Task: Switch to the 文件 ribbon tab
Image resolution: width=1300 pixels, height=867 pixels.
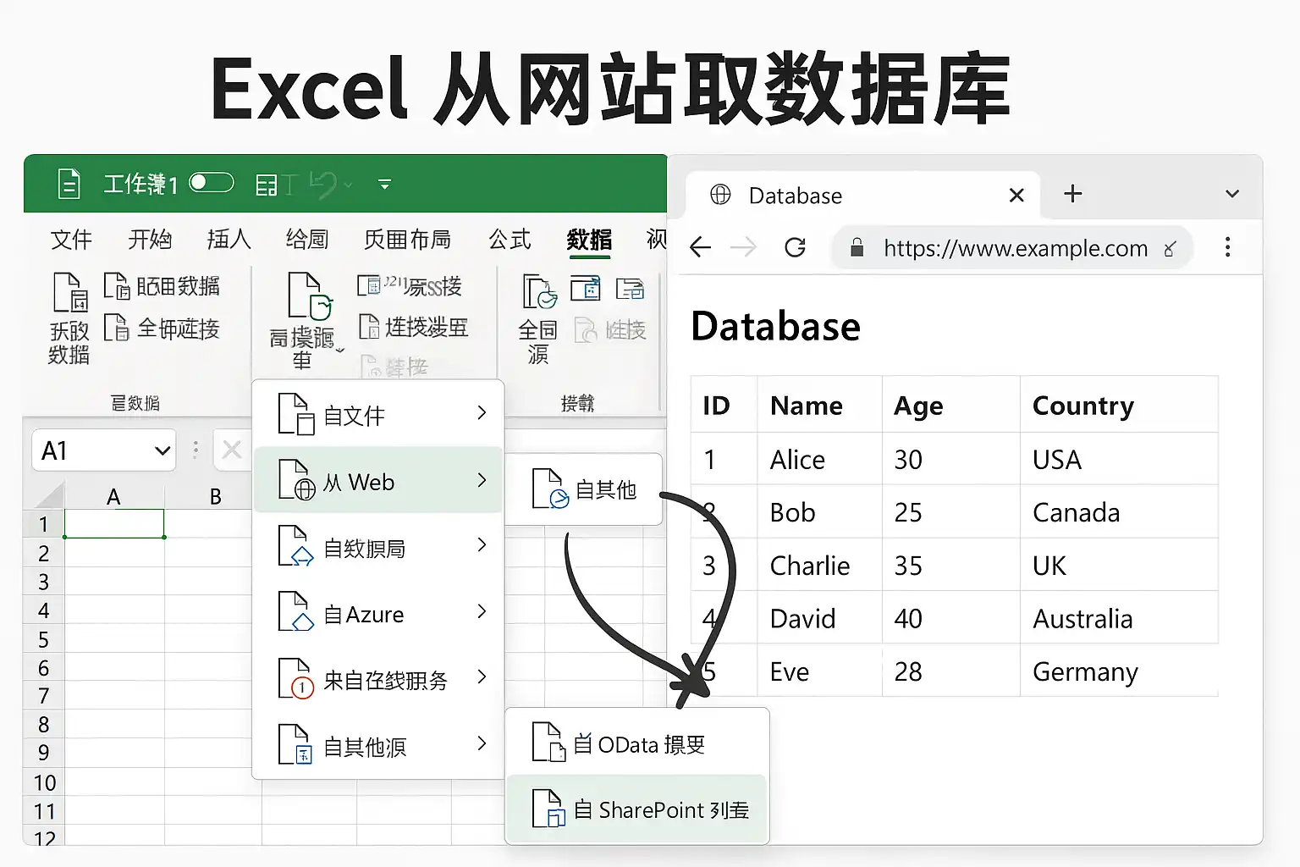Action: (71, 240)
